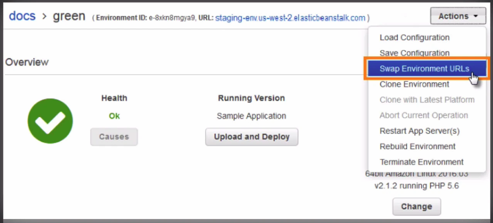Click the green environment name in breadcrumb
Image resolution: width=493 pixels, height=223 pixels.
[69, 16]
